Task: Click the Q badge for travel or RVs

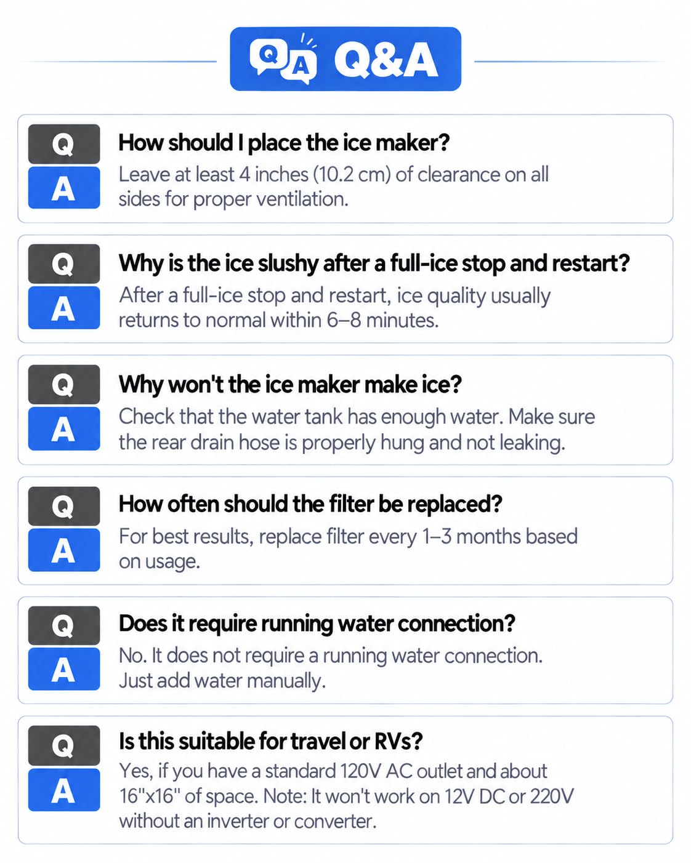Action: click(64, 745)
